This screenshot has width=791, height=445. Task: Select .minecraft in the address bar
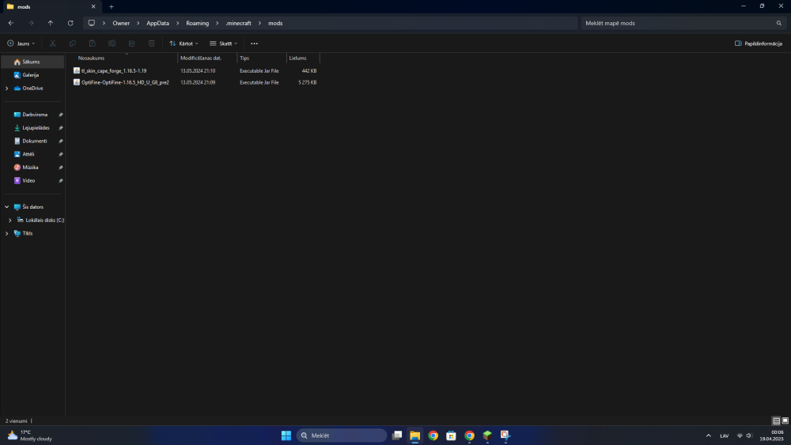pyautogui.click(x=239, y=23)
